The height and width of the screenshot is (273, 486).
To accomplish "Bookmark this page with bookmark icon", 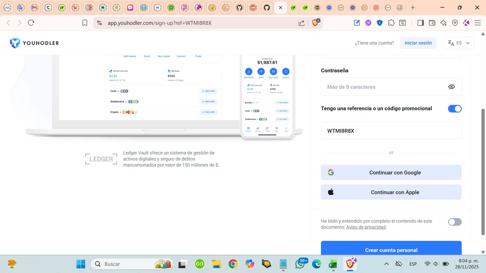I will coord(85,23).
